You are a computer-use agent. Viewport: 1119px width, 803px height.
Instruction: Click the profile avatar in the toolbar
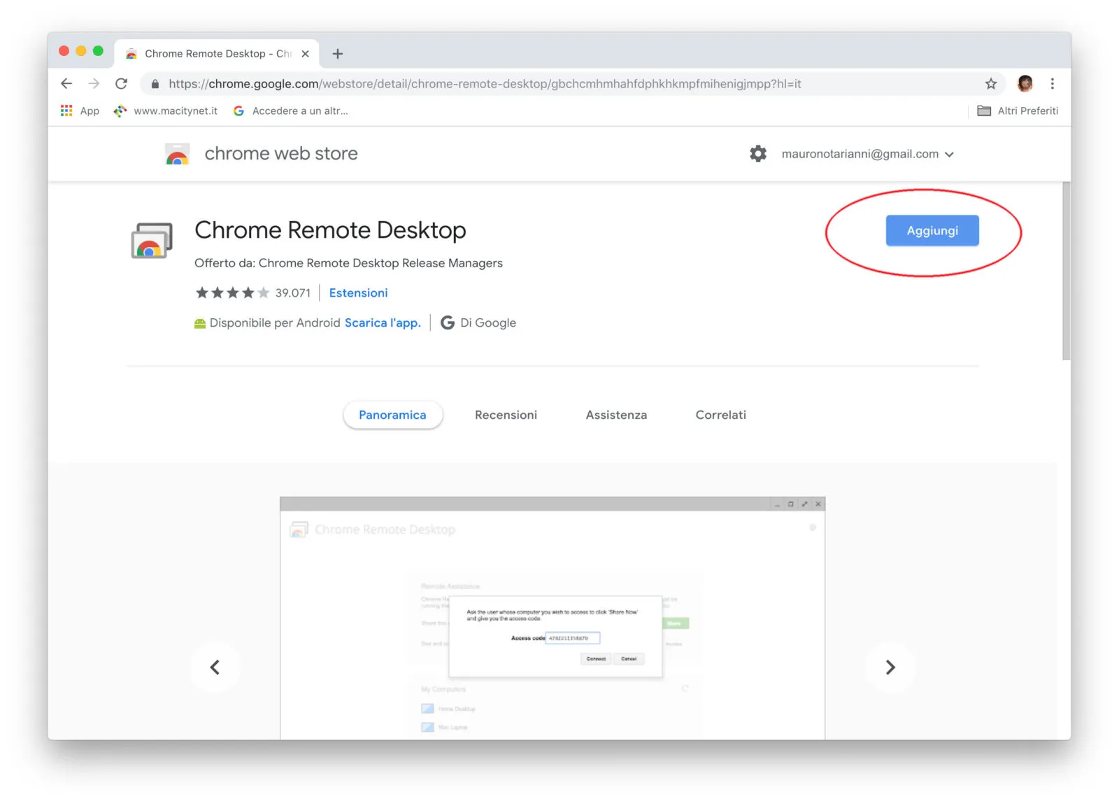coord(1025,83)
